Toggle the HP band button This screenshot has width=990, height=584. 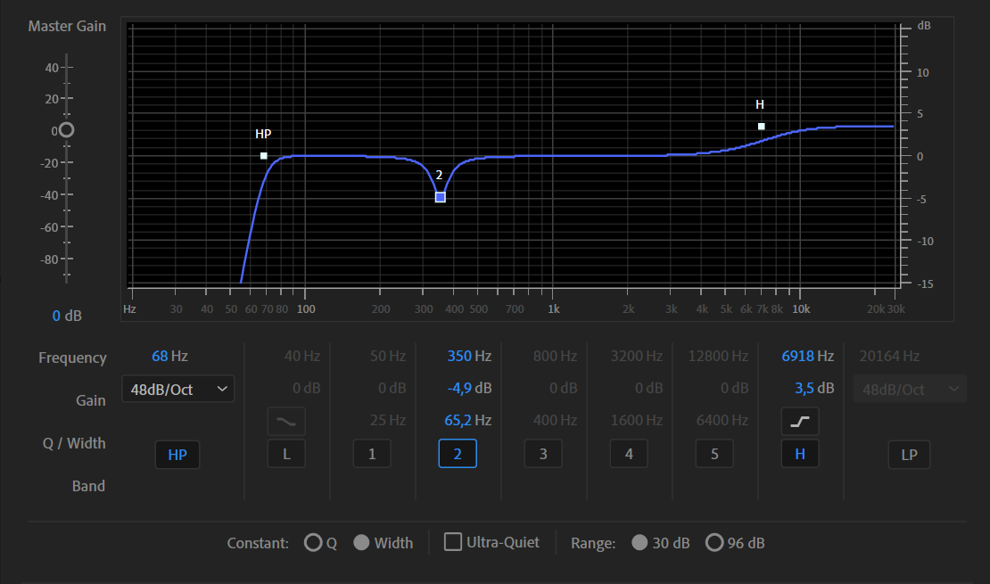(x=177, y=455)
